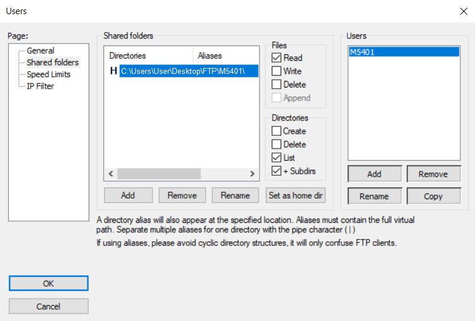This screenshot has width=475, height=321.
Task: Click Copy button in Users panel
Action: (433, 196)
